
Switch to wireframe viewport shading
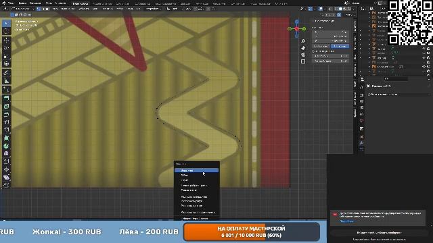coord(336,9)
